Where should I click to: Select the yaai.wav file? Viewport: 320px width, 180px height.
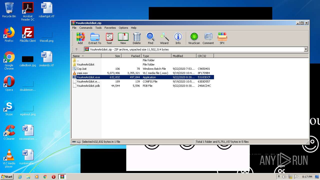click(x=142, y=73)
